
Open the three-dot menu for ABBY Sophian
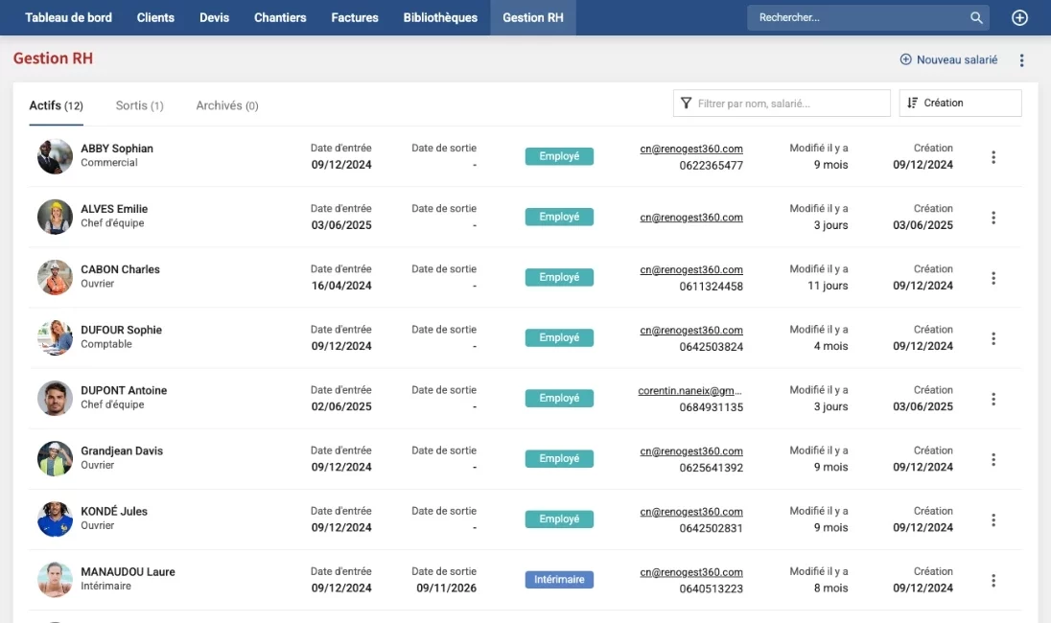[993, 157]
